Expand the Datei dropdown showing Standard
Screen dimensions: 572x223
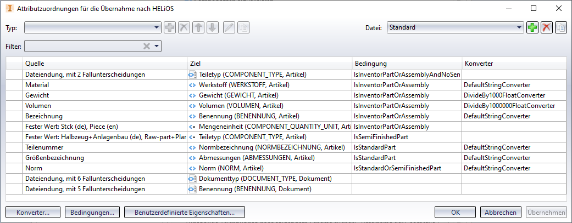(520, 27)
